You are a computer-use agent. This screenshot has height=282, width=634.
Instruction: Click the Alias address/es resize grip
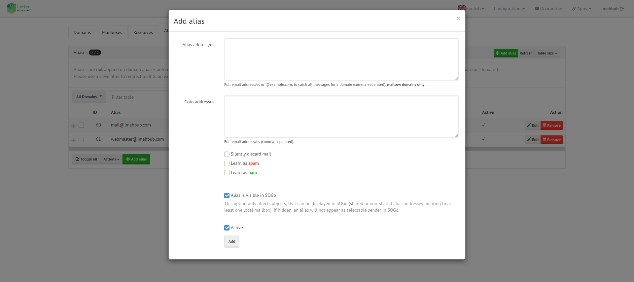(x=456, y=78)
